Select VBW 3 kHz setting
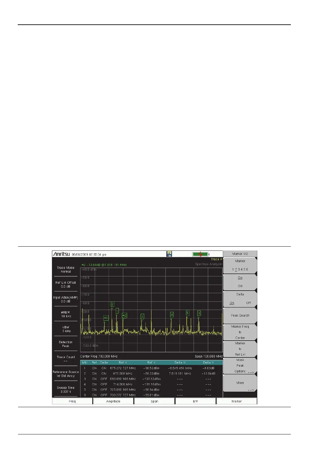The width and height of the screenshot is (327, 461). (66, 329)
